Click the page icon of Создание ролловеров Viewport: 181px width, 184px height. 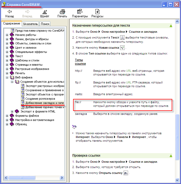[x=23, y=99]
